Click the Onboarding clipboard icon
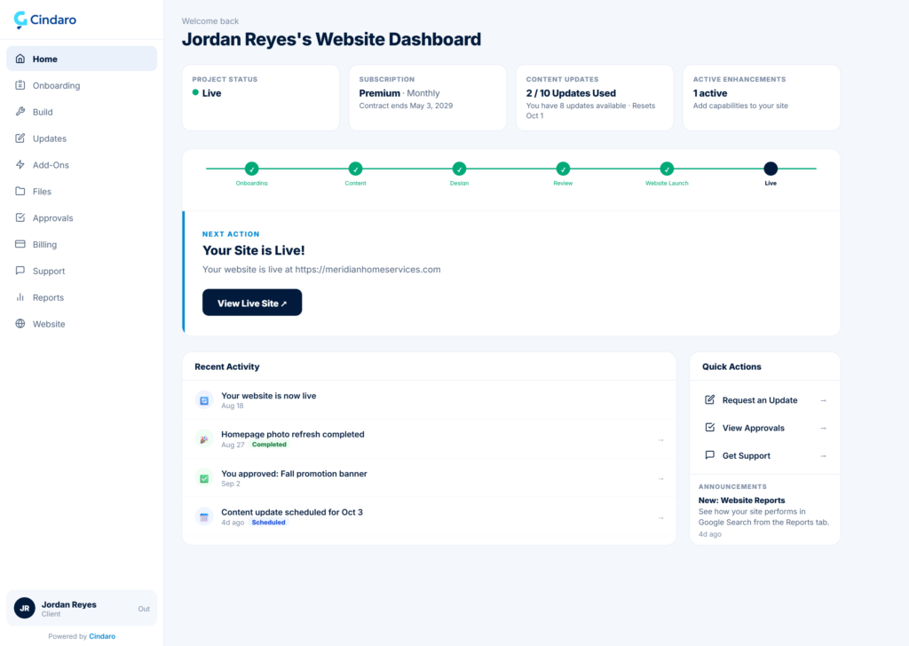This screenshot has height=646, width=909. pyautogui.click(x=20, y=85)
